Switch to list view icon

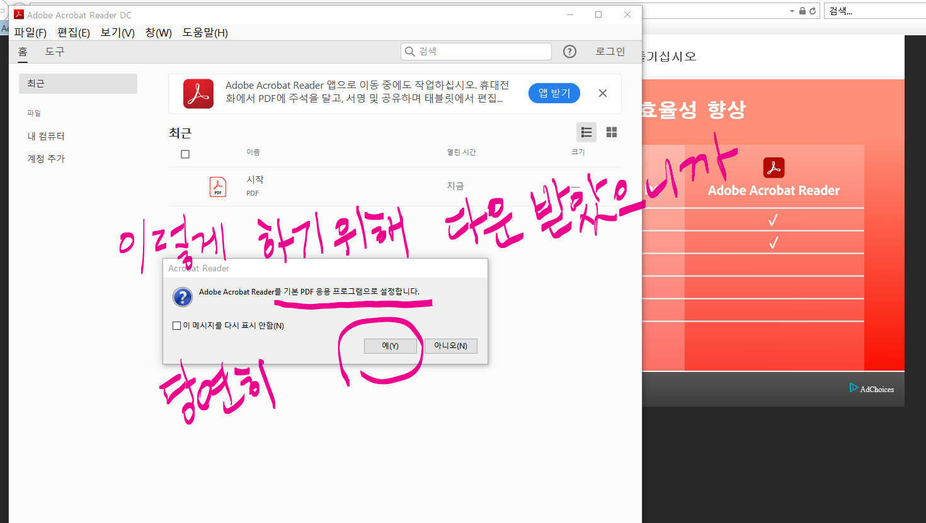(586, 132)
